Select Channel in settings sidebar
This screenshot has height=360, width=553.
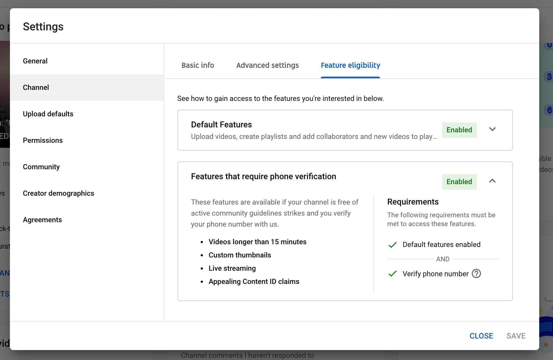[x=36, y=87]
